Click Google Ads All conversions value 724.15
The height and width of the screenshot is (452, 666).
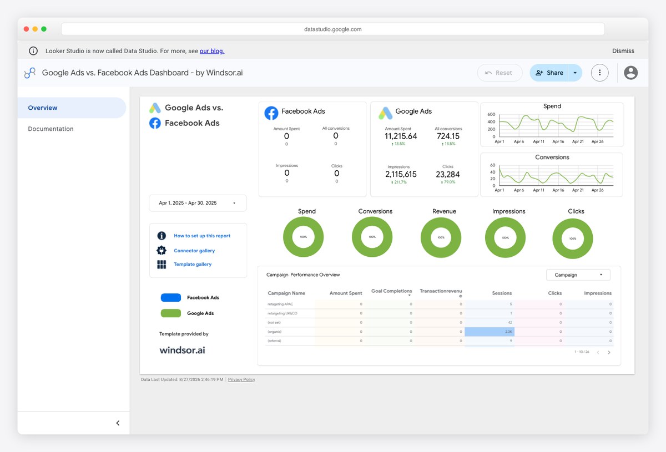448,136
